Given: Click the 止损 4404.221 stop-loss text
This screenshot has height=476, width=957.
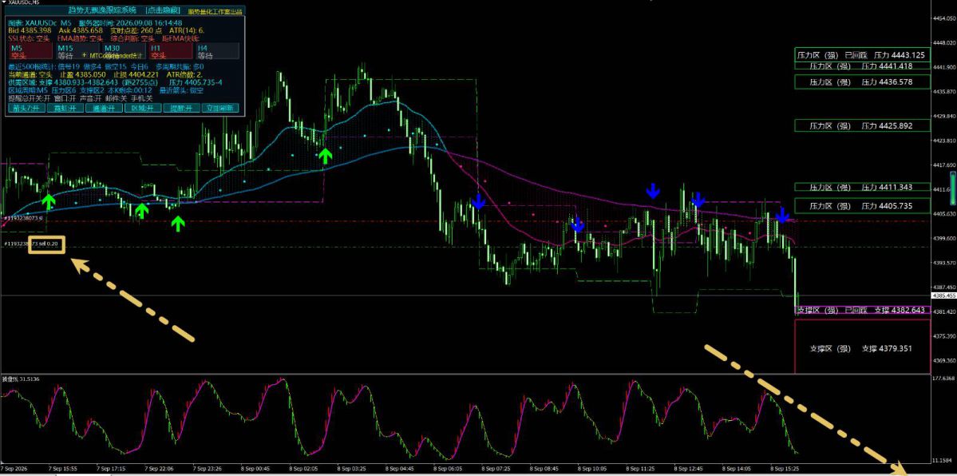Looking at the screenshot, I should [135, 74].
